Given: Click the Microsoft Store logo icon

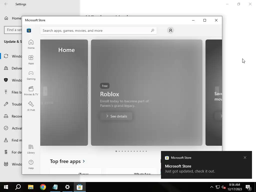Looking at the screenshot, I should click(29, 30).
